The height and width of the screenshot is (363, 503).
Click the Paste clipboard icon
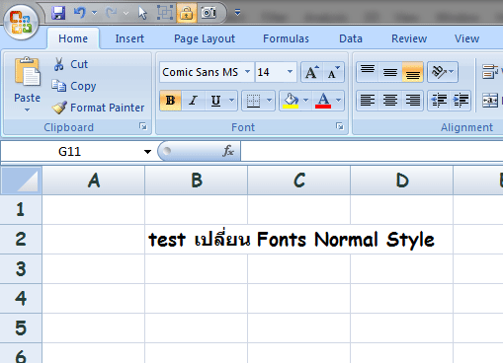[28, 72]
